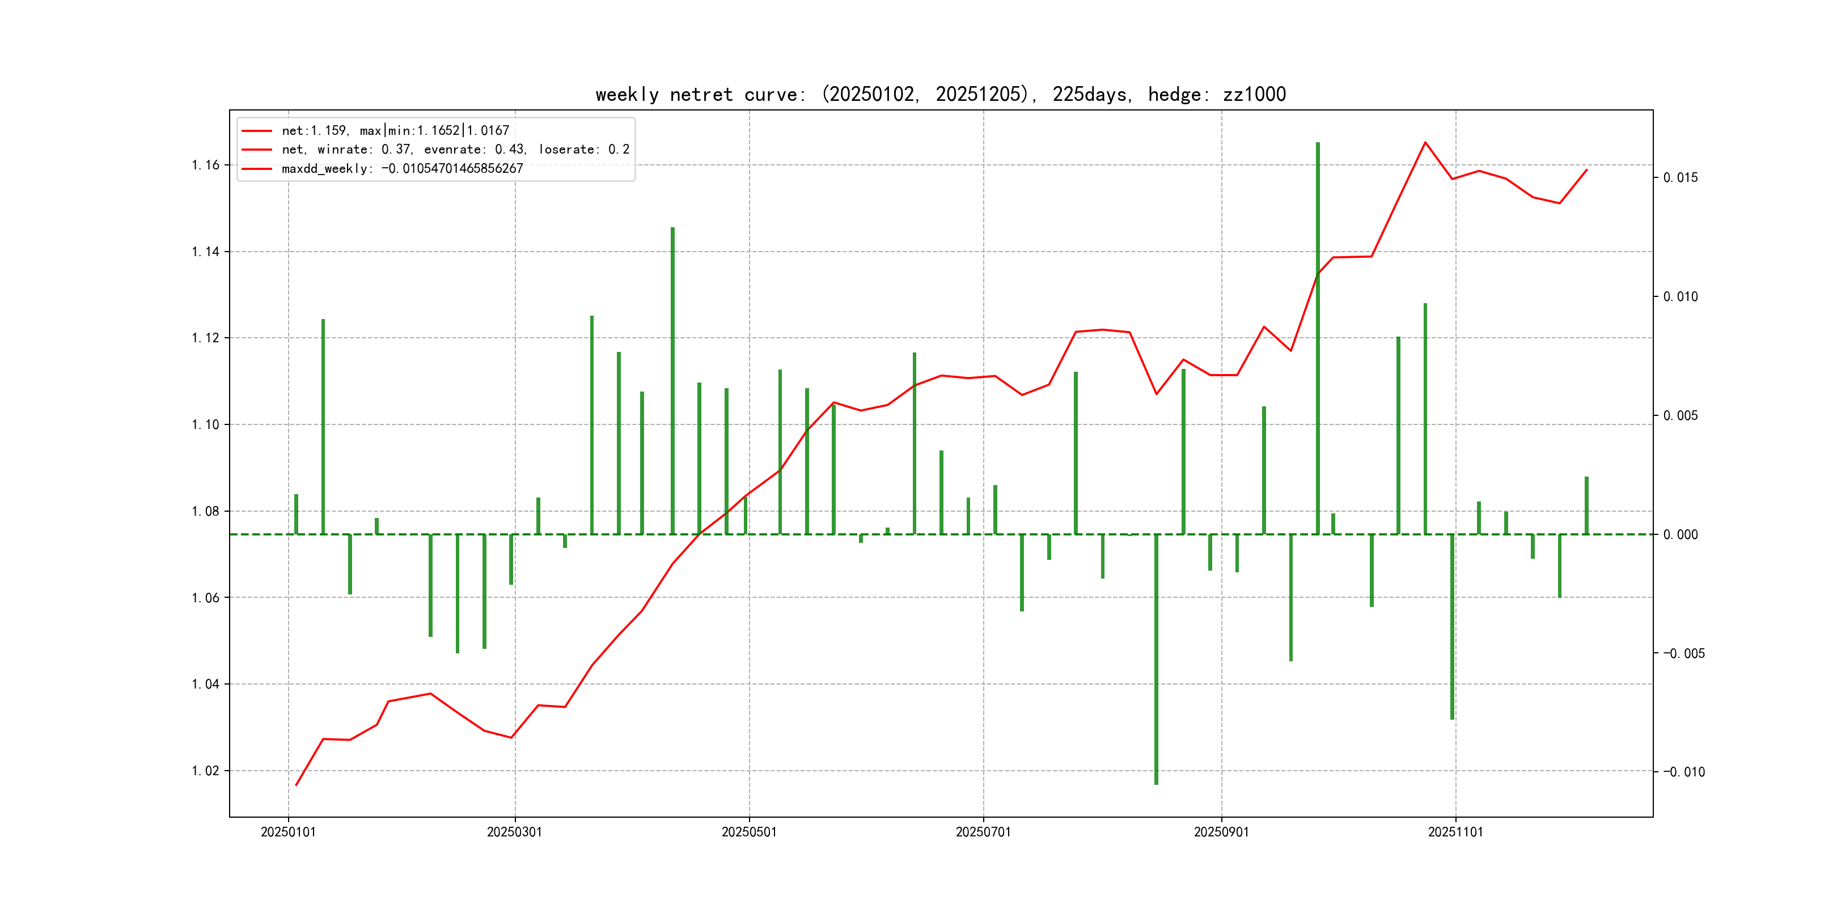Click the 0.000 right axis tick label
The image size is (1837, 918).
pyautogui.click(x=1680, y=534)
